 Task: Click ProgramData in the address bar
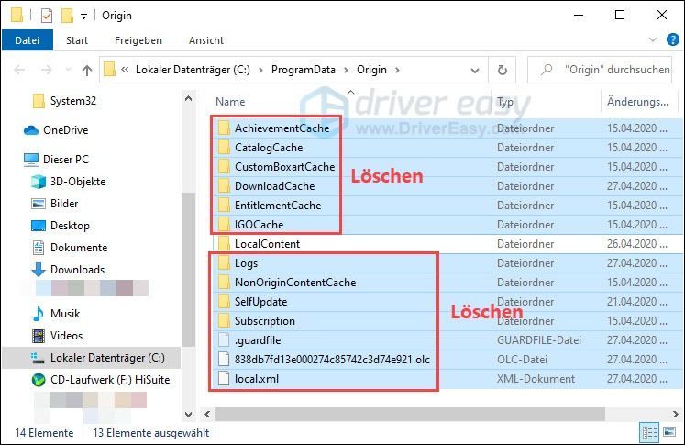point(304,70)
